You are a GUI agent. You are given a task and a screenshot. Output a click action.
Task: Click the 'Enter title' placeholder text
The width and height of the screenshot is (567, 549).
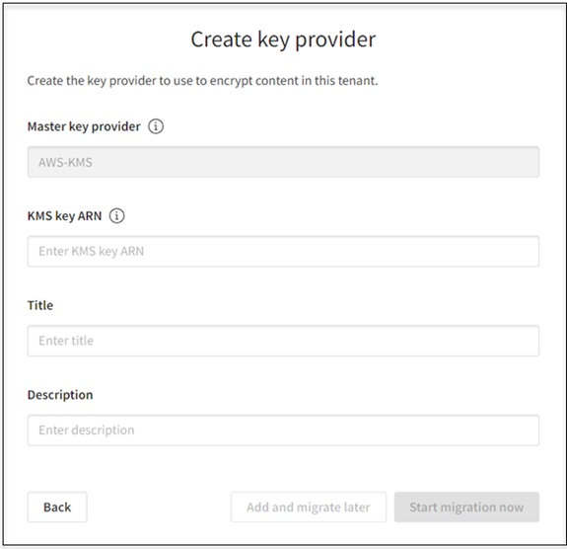66,341
